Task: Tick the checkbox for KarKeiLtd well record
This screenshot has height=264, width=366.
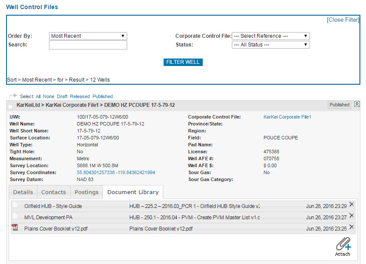Action: click(10, 106)
